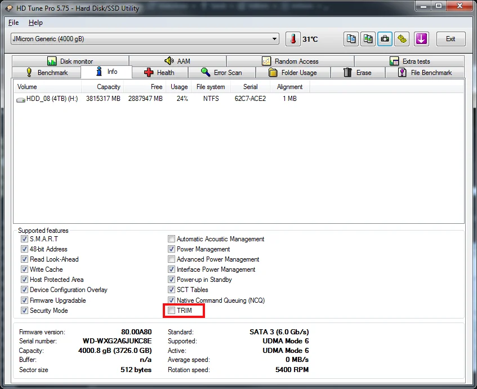This screenshot has height=389, width=477.
Task: Click the firmware version 80.00A80
Action: click(136, 331)
